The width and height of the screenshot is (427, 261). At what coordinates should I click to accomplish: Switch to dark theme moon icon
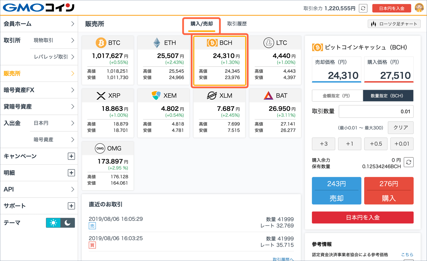(68, 223)
